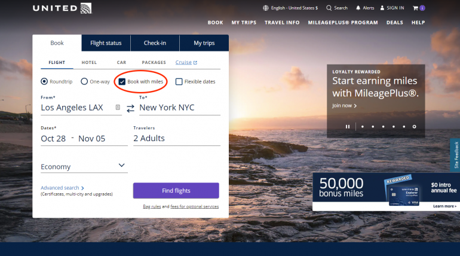460x256 pixels.
Task: Uncheck Book with miles checkbox
Action: (122, 81)
